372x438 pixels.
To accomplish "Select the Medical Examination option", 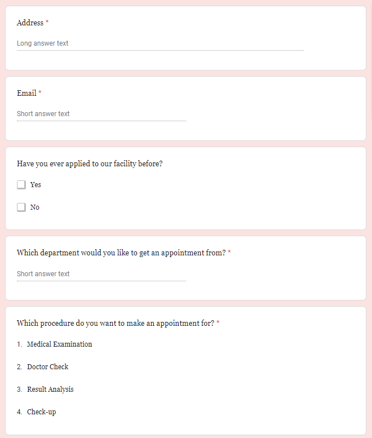I will pyautogui.click(x=59, y=344).
